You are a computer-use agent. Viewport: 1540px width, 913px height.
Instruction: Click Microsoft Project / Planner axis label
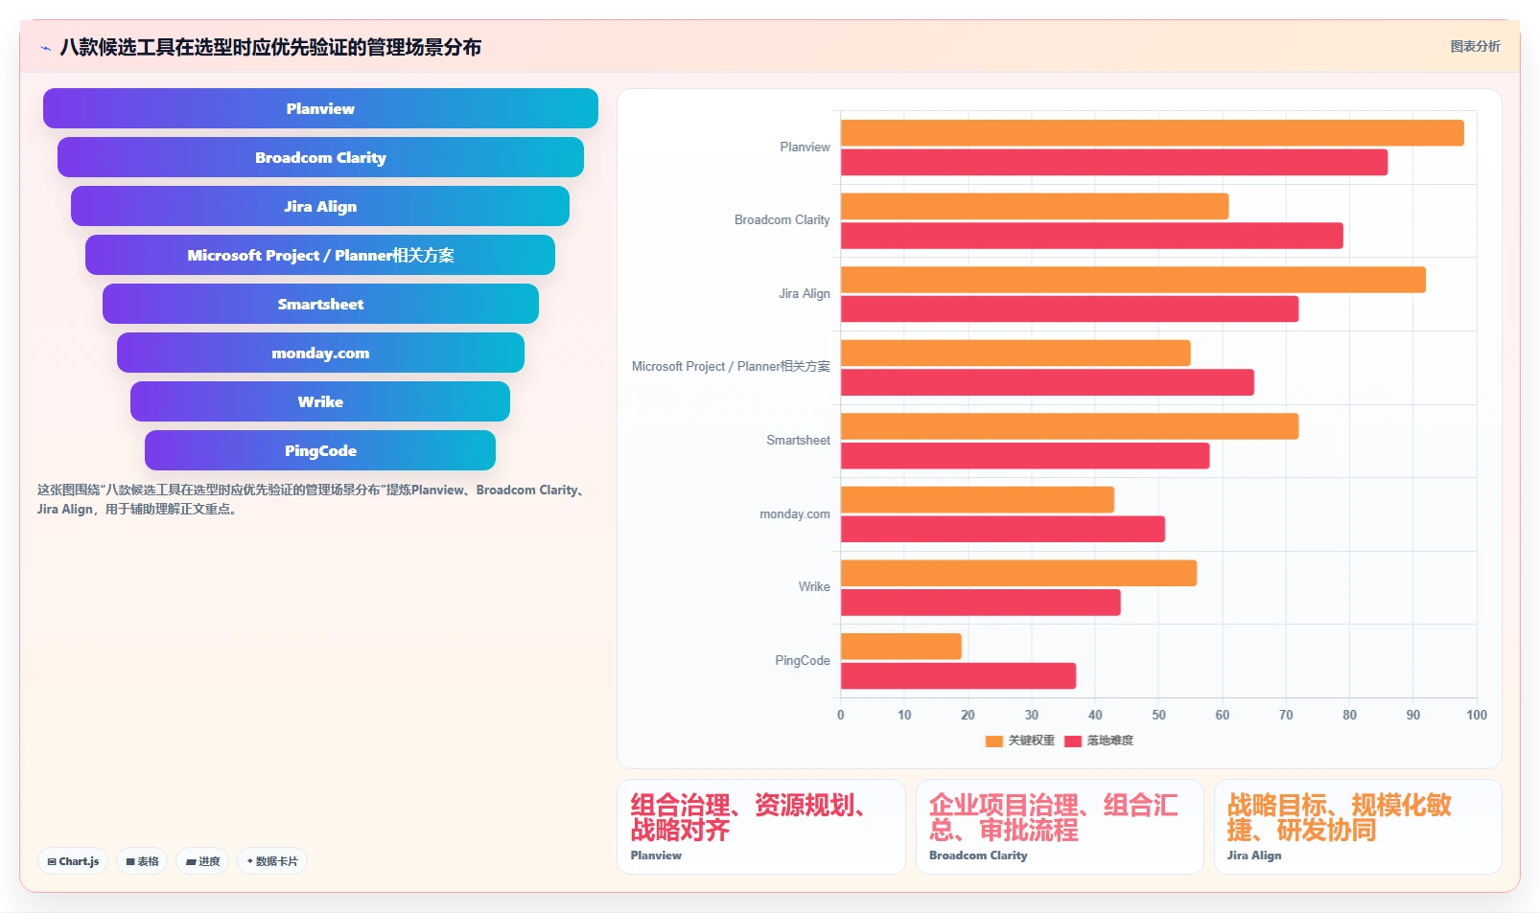pyautogui.click(x=731, y=366)
